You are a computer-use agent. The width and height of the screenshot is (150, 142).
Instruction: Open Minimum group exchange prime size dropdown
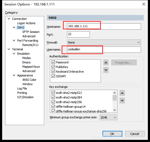pos(108,117)
